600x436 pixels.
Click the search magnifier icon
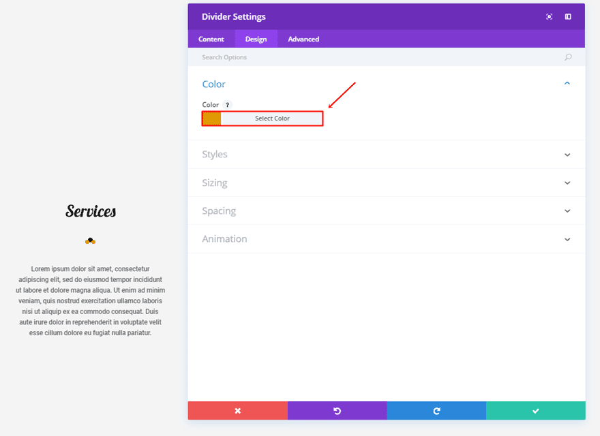tap(568, 57)
